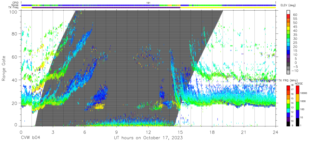This screenshot has width=310, height=143.
Task: Click the '3' tick label on time axis
Action: point(53,132)
